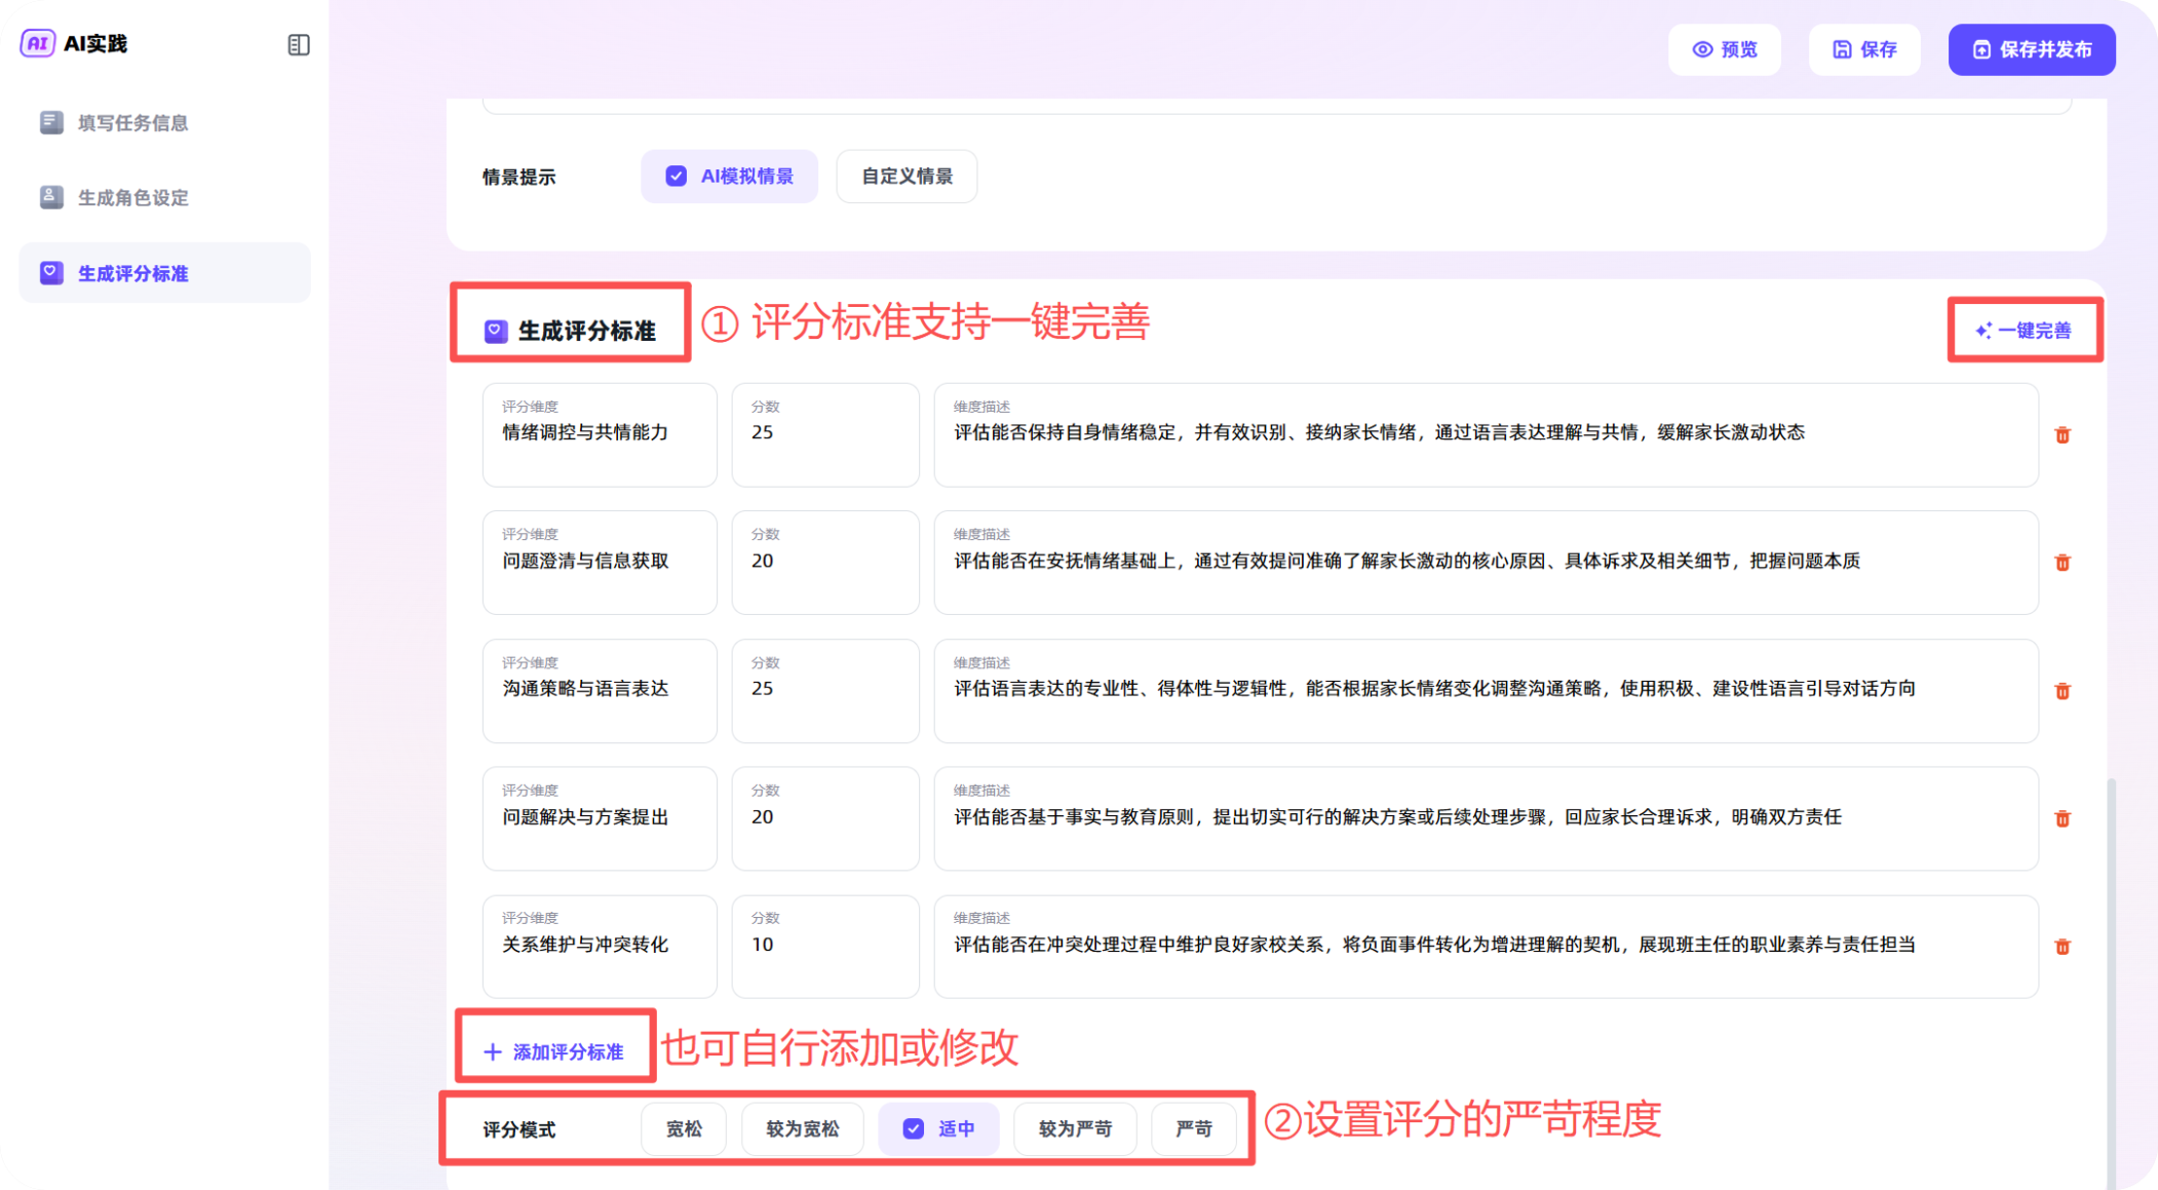Collapse the sidebar with the panel icon

(298, 45)
